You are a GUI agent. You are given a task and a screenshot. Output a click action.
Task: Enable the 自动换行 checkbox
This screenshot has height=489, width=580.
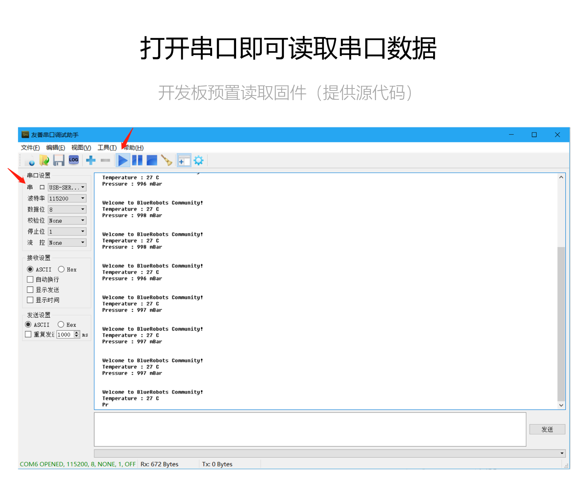pyautogui.click(x=30, y=279)
